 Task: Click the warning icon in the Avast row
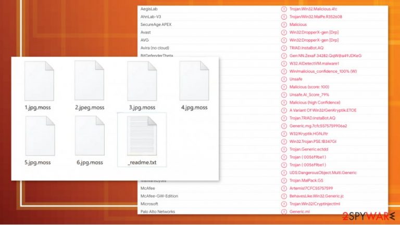point(284,32)
